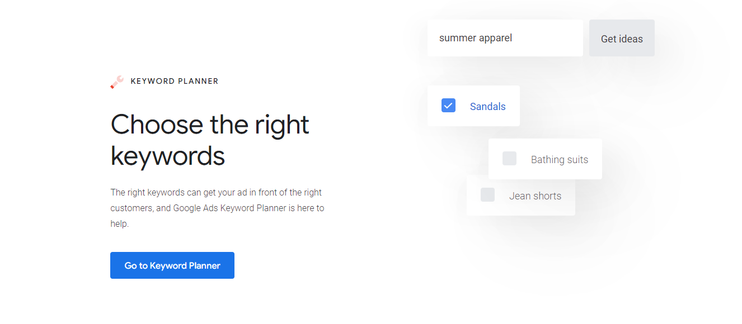The width and height of the screenshot is (742, 324).
Task: Click the KEYWORD PLANNER section label
Action: tap(175, 81)
